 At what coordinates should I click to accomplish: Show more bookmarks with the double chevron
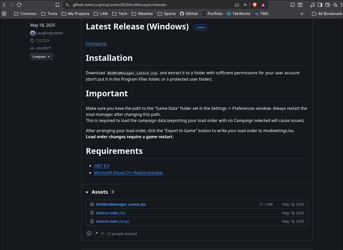pos(302,14)
